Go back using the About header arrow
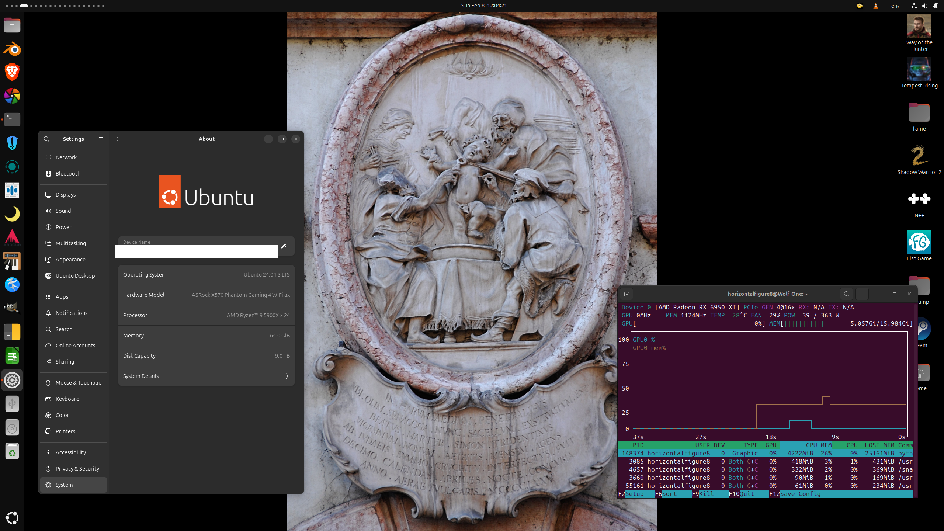 [x=118, y=139]
